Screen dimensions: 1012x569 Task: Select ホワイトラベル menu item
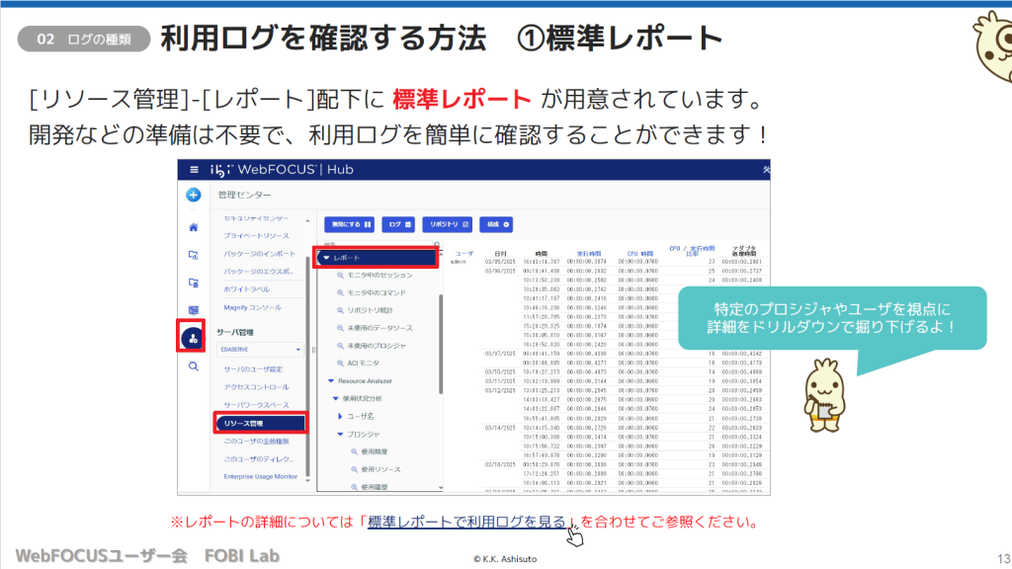tap(246, 289)
